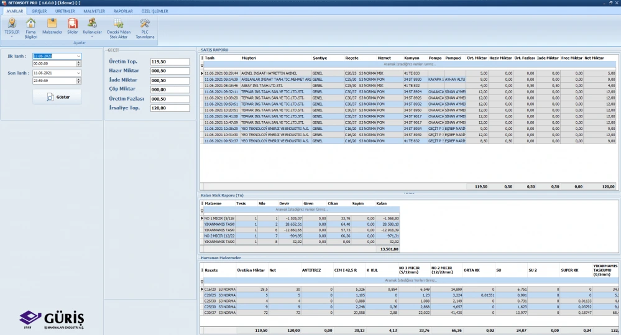Open the TESİSLER facilities icon
621x335 pixels.
tap(12, 23)
